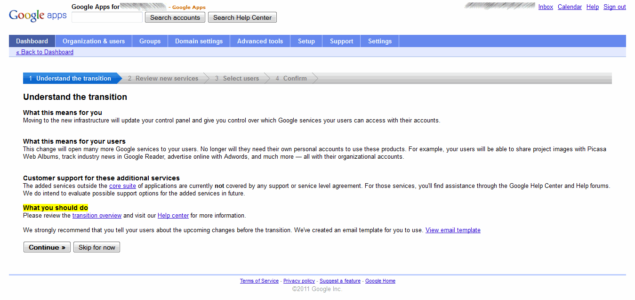The image size is (635, 300).
Task: Click the Search Help Center button
Action: (x=242, y=17)
